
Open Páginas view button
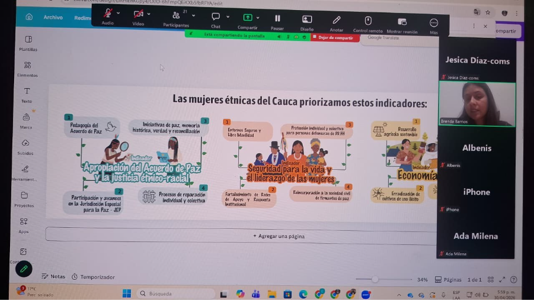[448, 280]
